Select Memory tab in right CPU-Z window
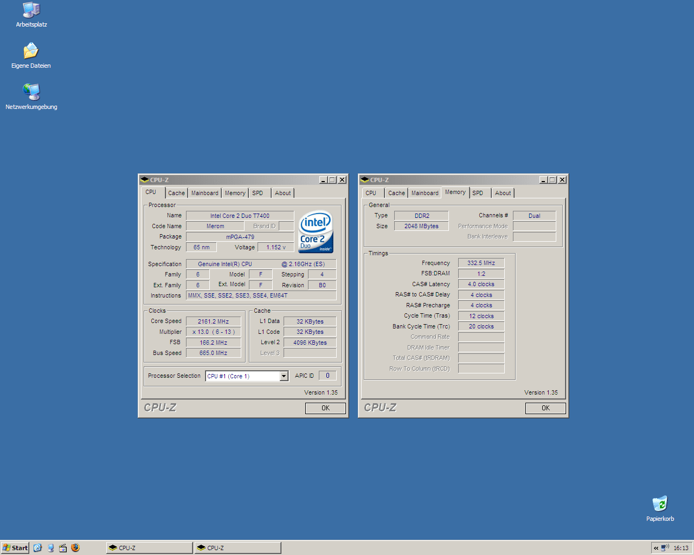 click(455, 192)
